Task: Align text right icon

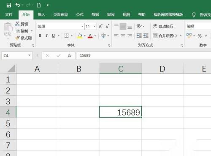Action: (130, 36)
